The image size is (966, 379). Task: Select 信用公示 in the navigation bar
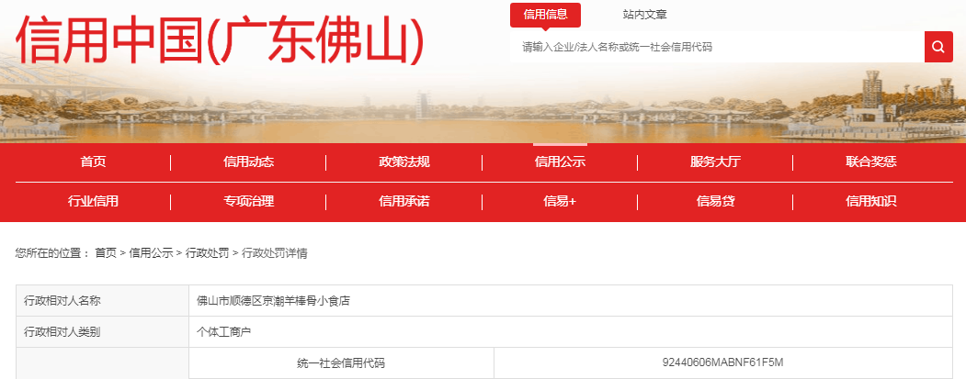point(560,162)
